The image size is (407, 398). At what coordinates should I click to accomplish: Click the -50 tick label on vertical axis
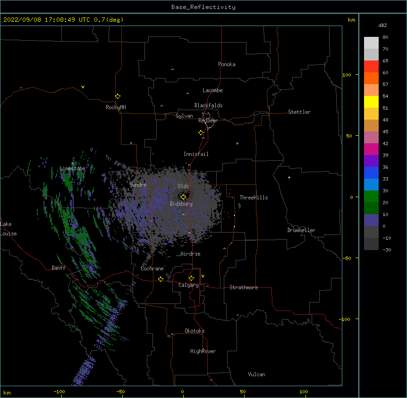(347, 258)
